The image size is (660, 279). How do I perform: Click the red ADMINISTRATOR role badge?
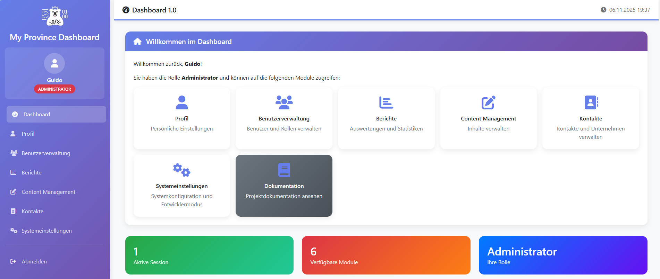(x=54, y=89)
